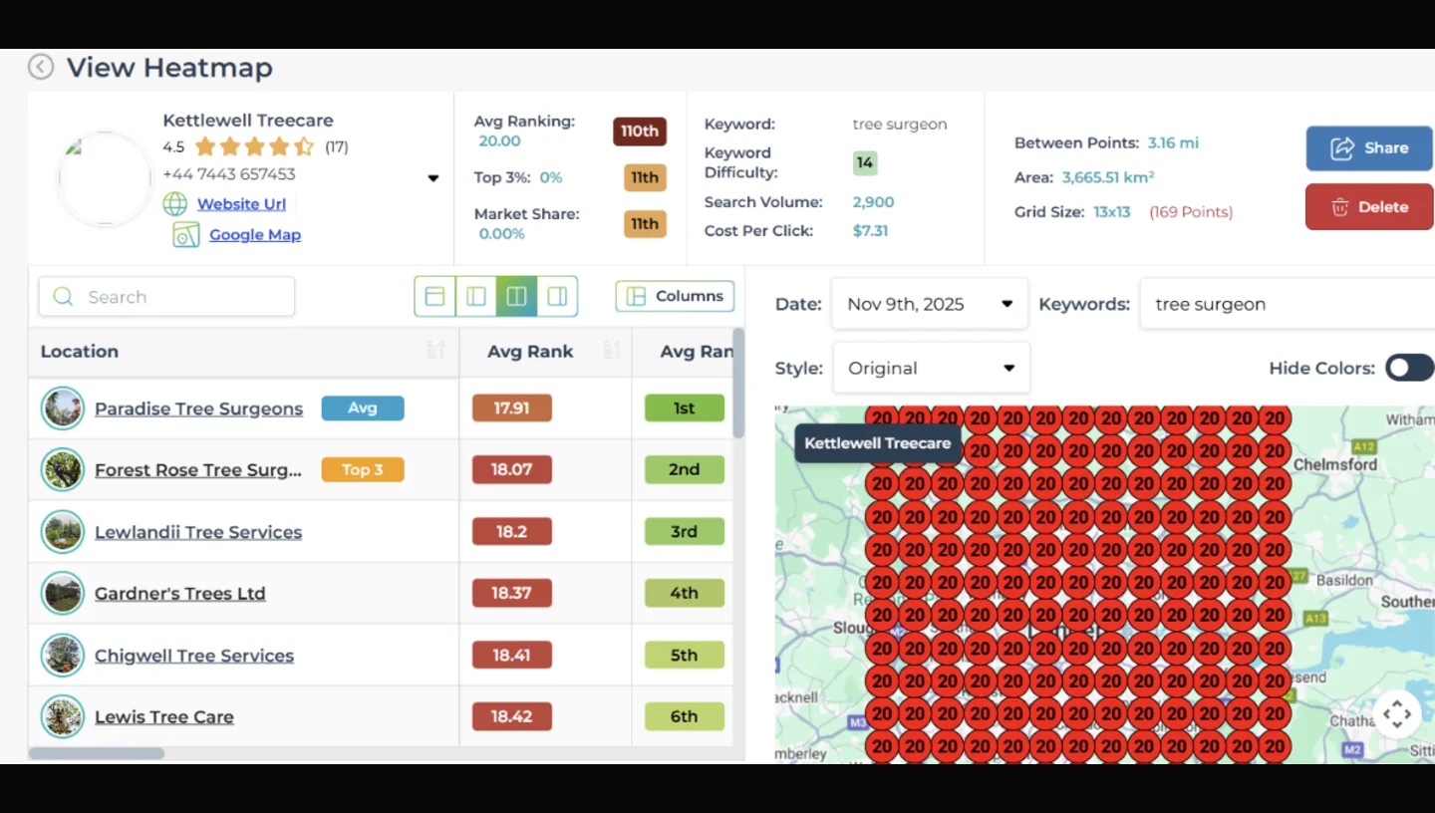Open the Chigwell Tree Services link
Screen dimensions: 1435x813
click(x=194, y=656)
